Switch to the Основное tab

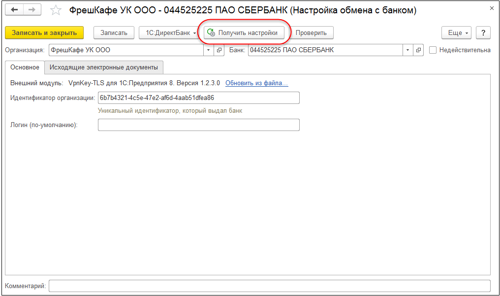[x=25, y=67]
